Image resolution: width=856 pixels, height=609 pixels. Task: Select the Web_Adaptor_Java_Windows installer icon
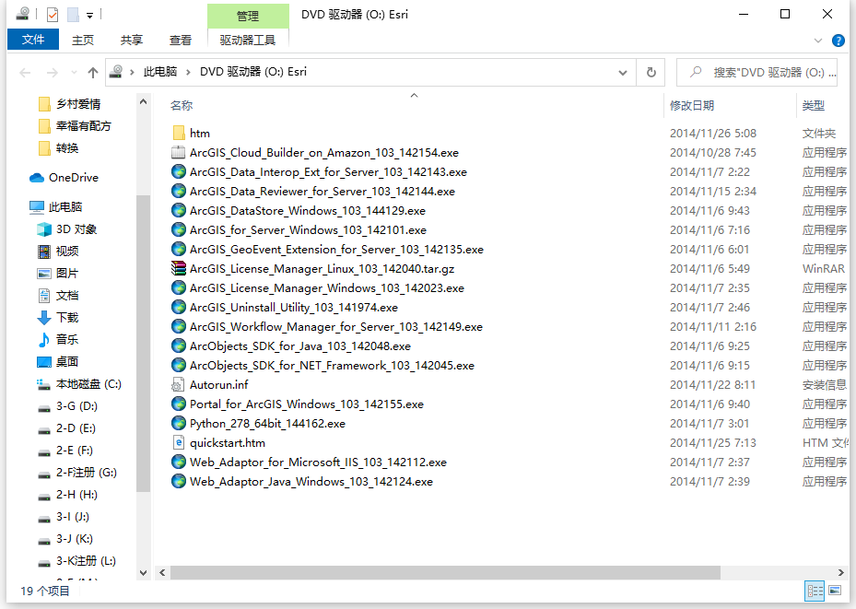tap(179, 481)
